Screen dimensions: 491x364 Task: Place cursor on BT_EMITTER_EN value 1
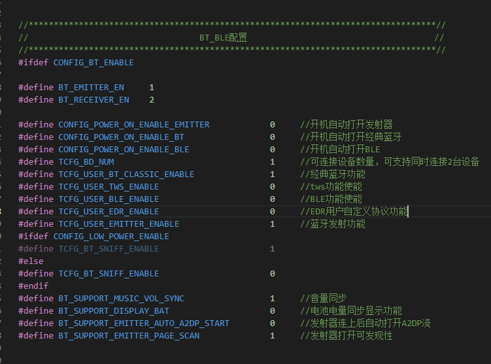[x=152, y=88]
